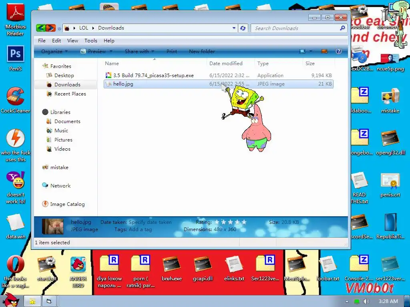Select the hello.jpg file row
The height and width of the screenshot is (307, 410).
(219, 84)
